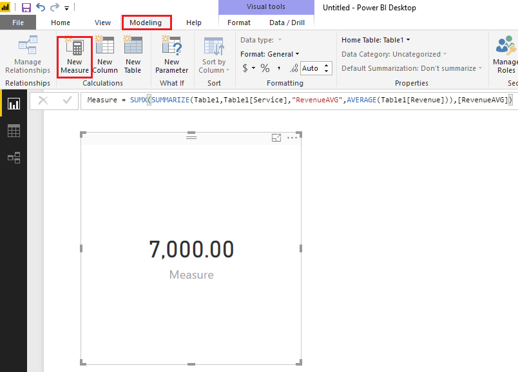Switch to Data view in sidebar
The image size is (518, 372).
[14, 131]
